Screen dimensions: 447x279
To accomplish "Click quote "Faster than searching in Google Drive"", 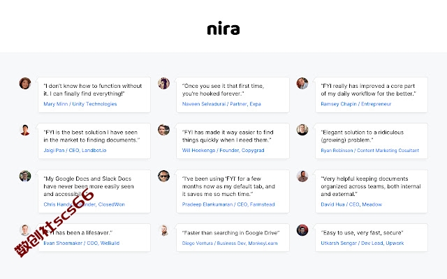I will coord(230,233).
